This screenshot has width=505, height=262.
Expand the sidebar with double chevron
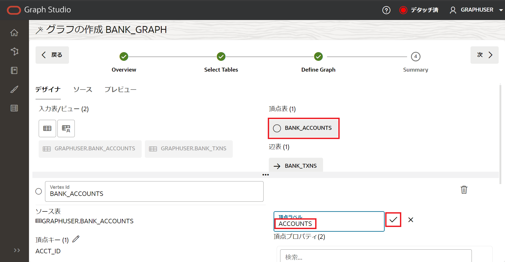tap(17, 250)
